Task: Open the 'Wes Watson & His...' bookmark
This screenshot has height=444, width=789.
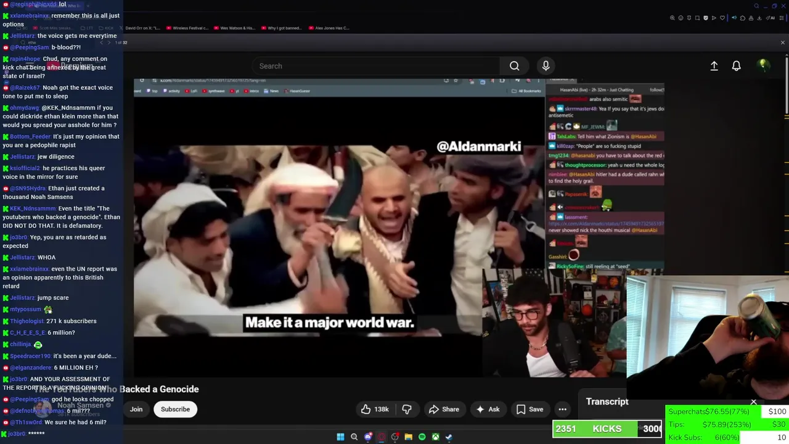Action: [x=234, y=28]
